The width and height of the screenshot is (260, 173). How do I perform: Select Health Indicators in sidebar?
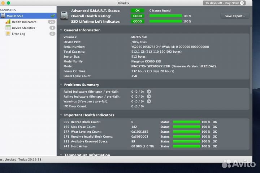pos(24,22)
